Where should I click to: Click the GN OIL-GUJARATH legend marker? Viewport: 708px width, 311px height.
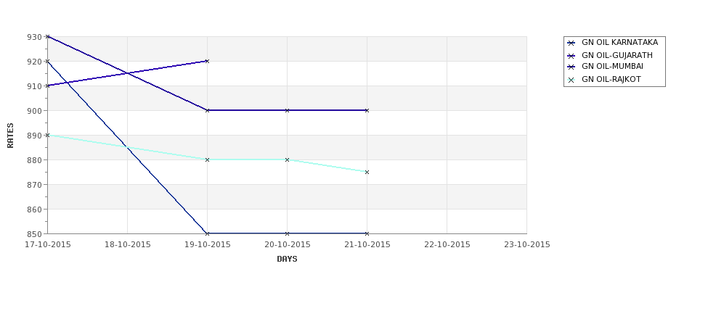click(571, 57)
